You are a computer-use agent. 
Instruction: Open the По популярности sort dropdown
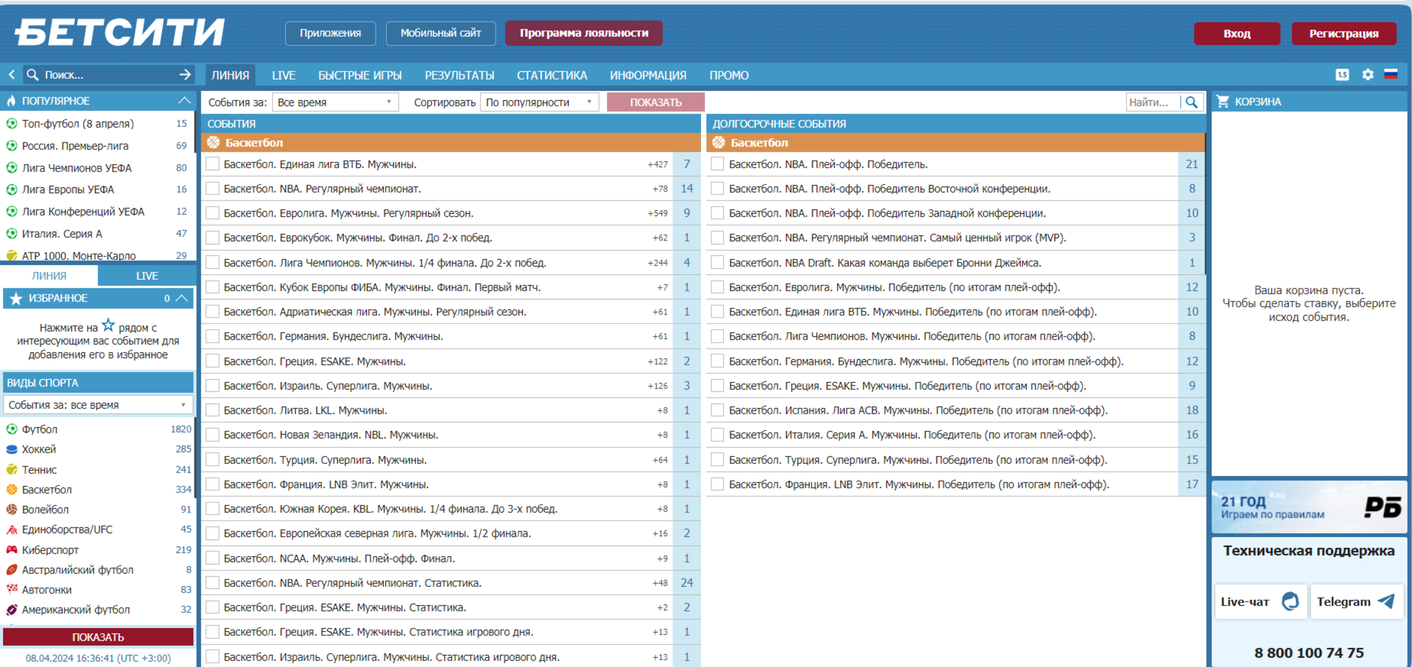[539, 102]
